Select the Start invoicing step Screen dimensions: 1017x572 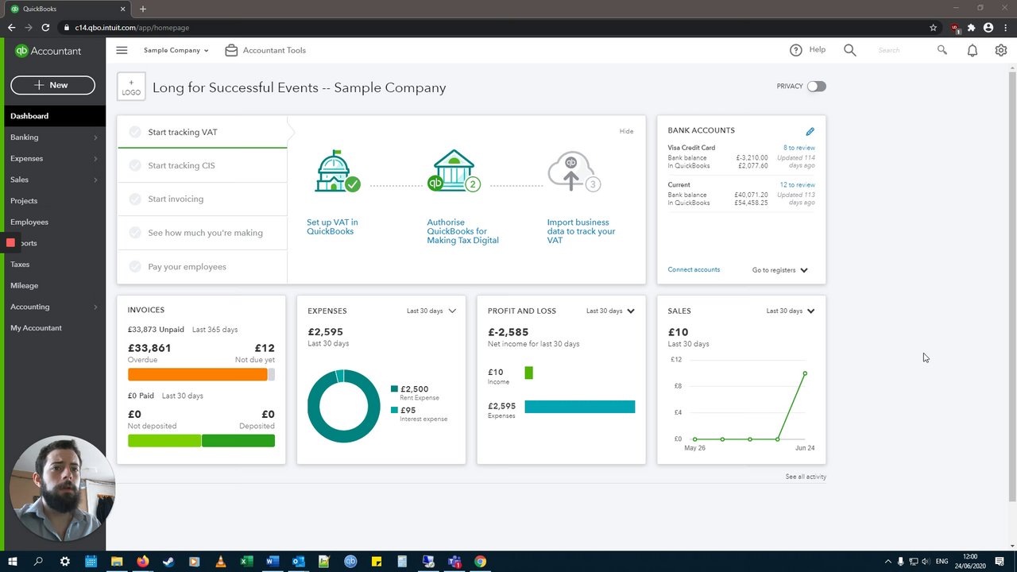(202, 199)
